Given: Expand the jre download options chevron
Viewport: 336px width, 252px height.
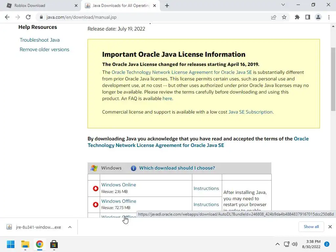Looking at the screenshot, I should point(70,227).
